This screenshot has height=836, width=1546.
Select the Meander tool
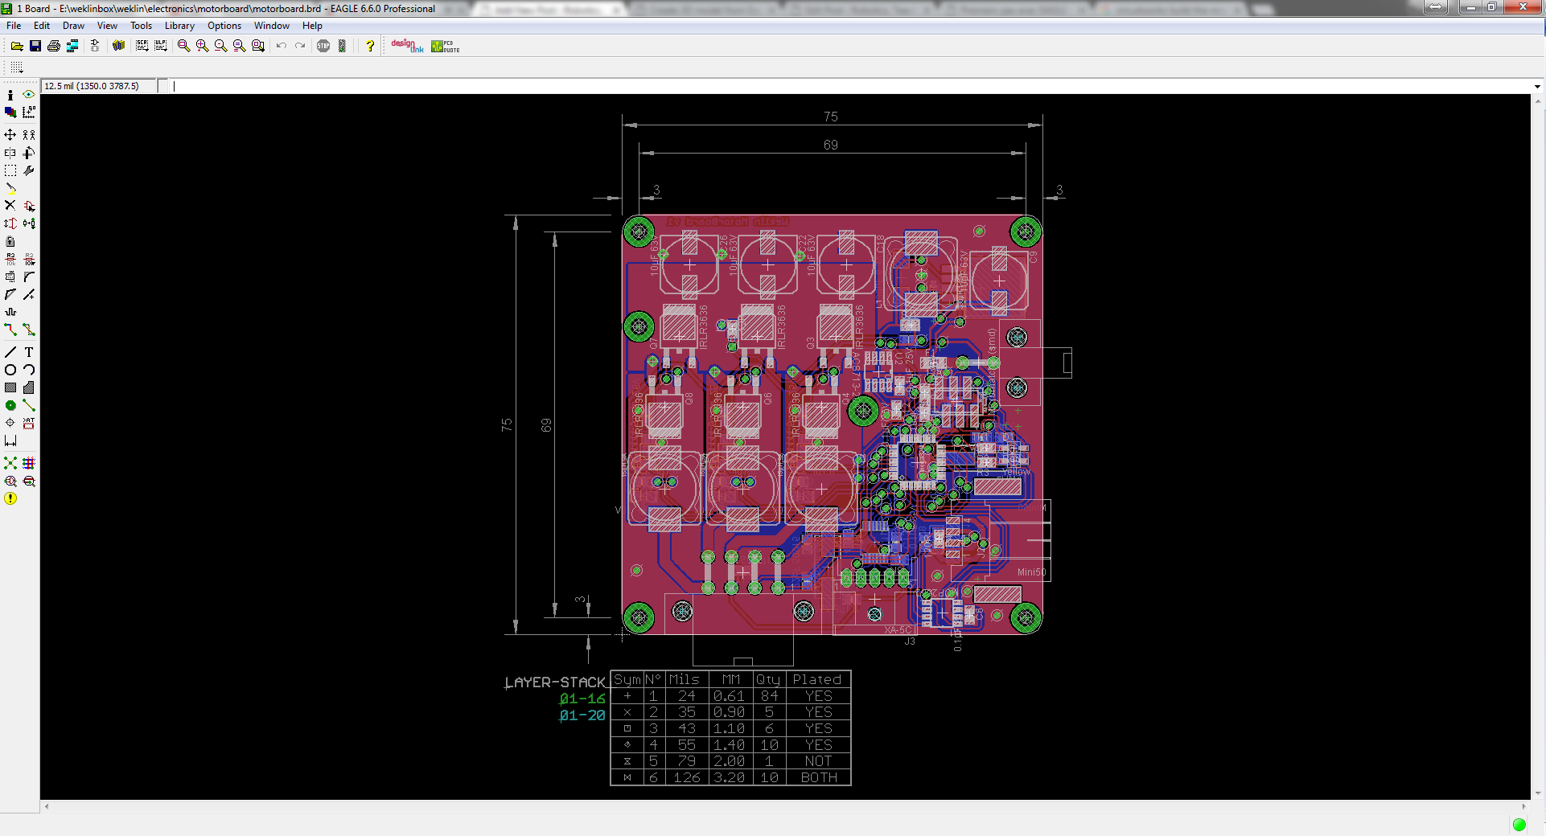coord(10,312)
